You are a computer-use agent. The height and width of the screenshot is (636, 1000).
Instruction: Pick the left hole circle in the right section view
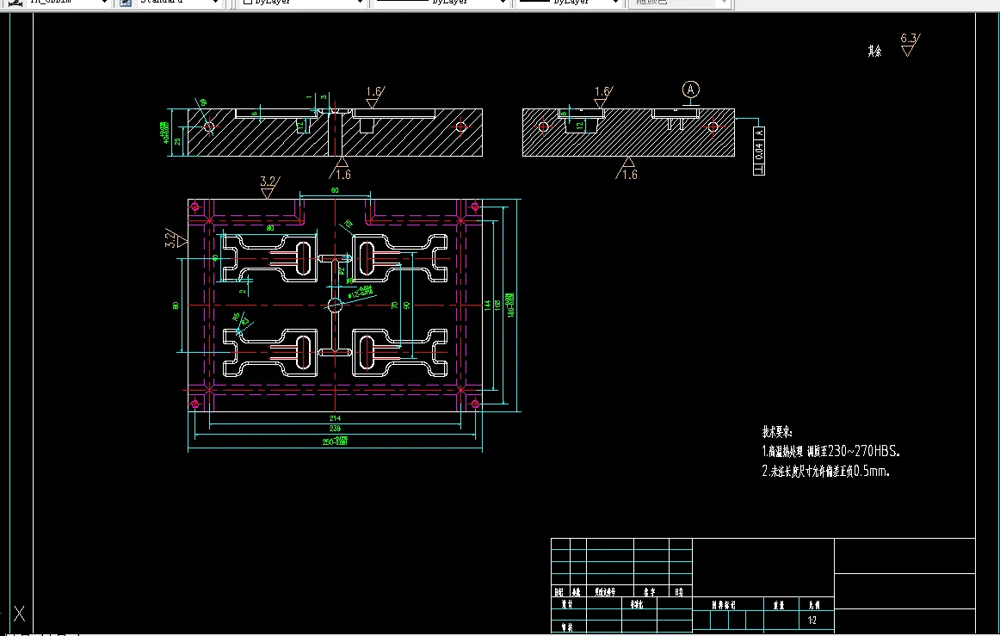coord(543,127)
